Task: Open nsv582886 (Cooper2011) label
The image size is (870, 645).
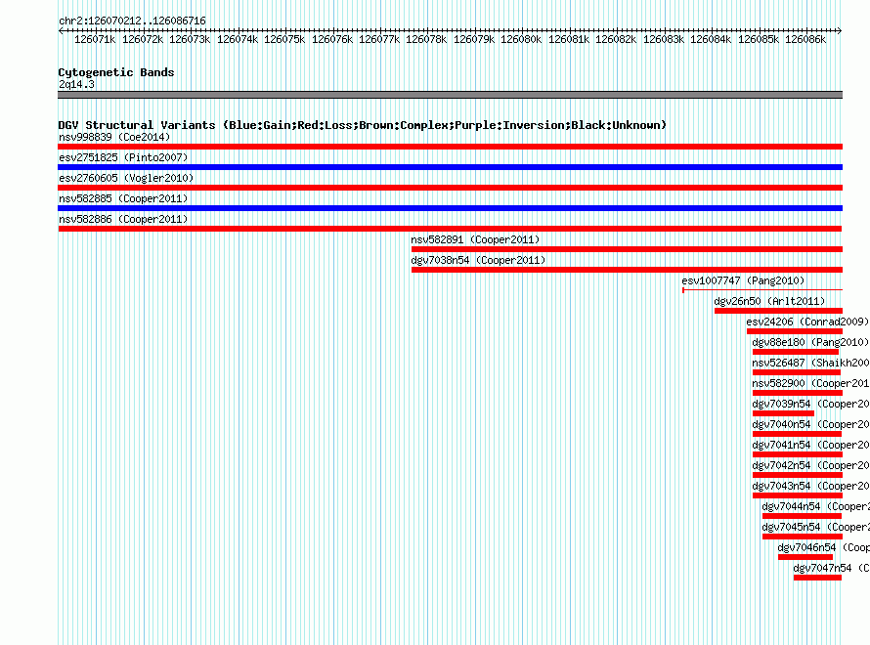Action: (123, 219)
